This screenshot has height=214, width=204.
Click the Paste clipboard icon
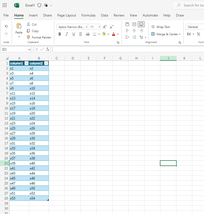pyautogui.click(x=19, y=26)
